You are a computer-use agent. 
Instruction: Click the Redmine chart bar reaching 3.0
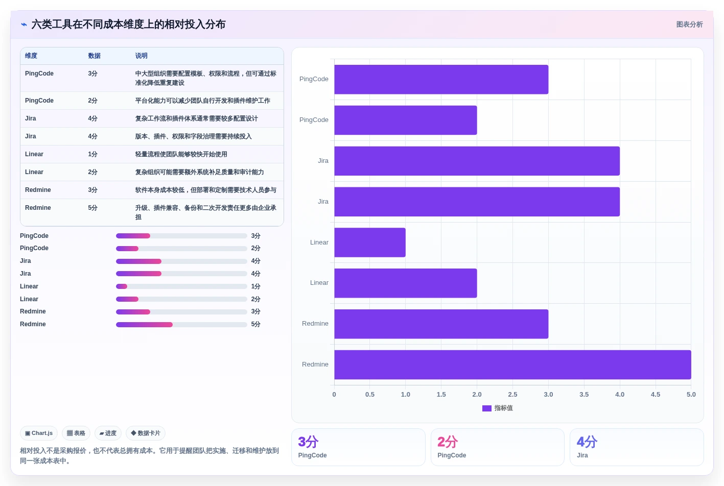[x=441, y=324]
